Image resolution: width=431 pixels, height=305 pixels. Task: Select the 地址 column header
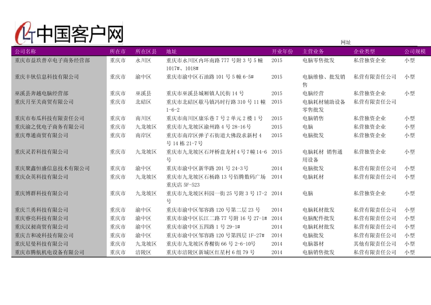tap(171, 51)
